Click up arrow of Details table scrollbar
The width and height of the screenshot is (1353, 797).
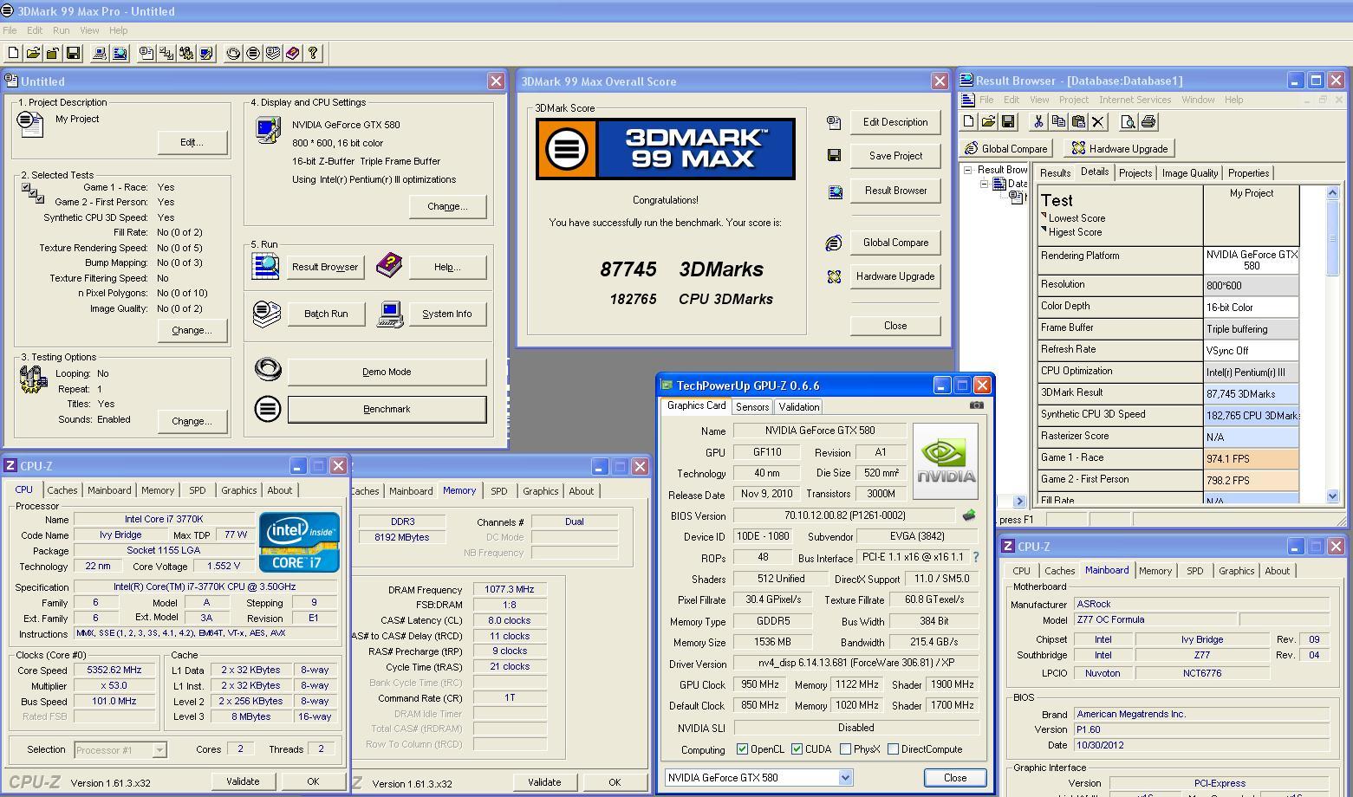point(1332,192)
